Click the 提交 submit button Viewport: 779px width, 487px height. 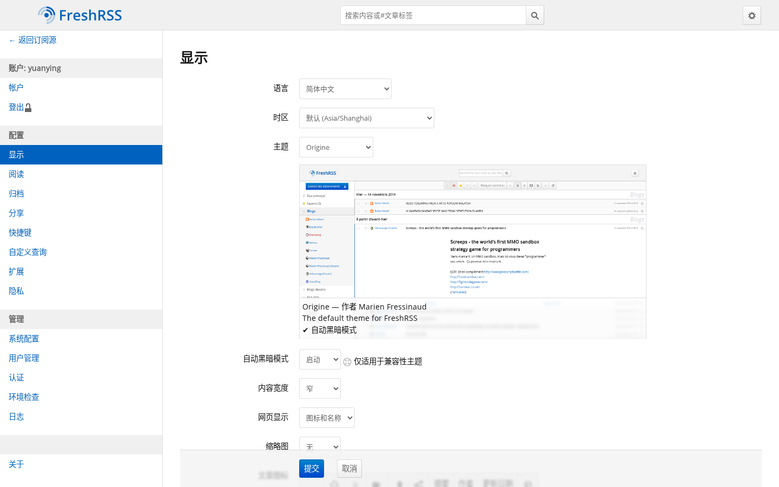312,469
